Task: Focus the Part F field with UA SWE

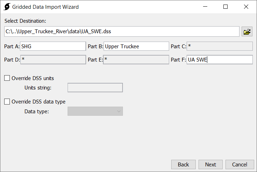Action: click(x=220, y=60)
